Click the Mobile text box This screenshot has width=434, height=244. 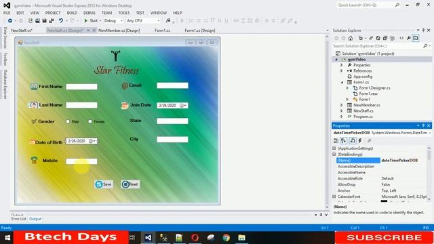tap(81, 161)
